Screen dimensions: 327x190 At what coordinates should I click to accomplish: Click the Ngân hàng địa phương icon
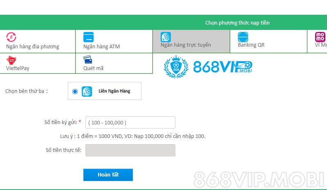[11, 37]
